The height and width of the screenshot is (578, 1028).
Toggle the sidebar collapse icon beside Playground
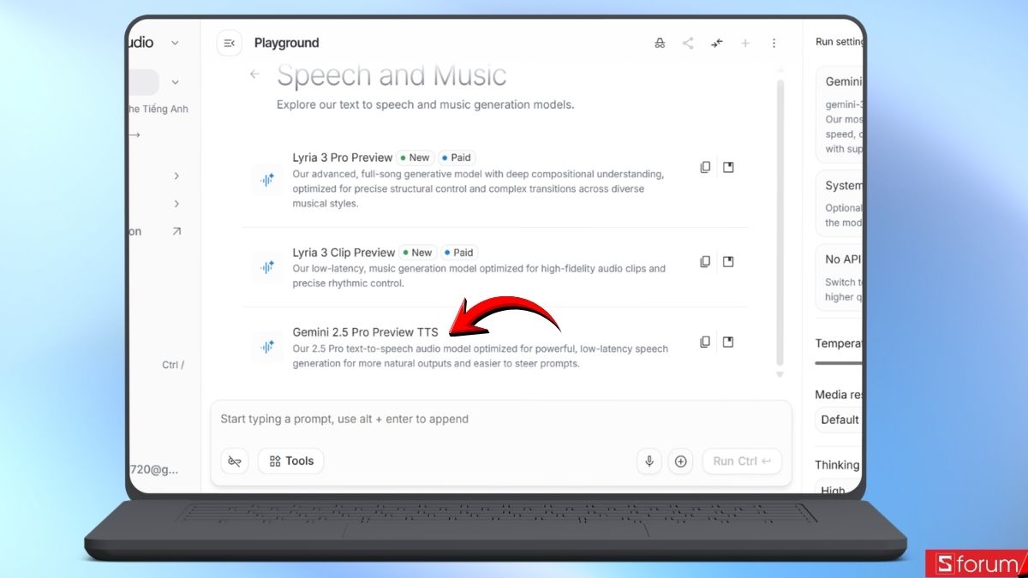click(x=229, y=43)
